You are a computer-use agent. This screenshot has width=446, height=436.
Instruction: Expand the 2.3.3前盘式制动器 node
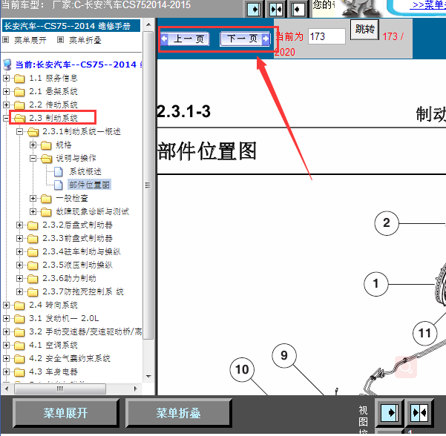pyautogui.click(x=19, y=239)
